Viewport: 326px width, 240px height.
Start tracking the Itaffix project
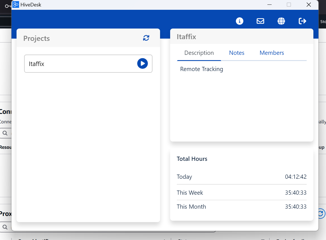[x=142, y=63]
